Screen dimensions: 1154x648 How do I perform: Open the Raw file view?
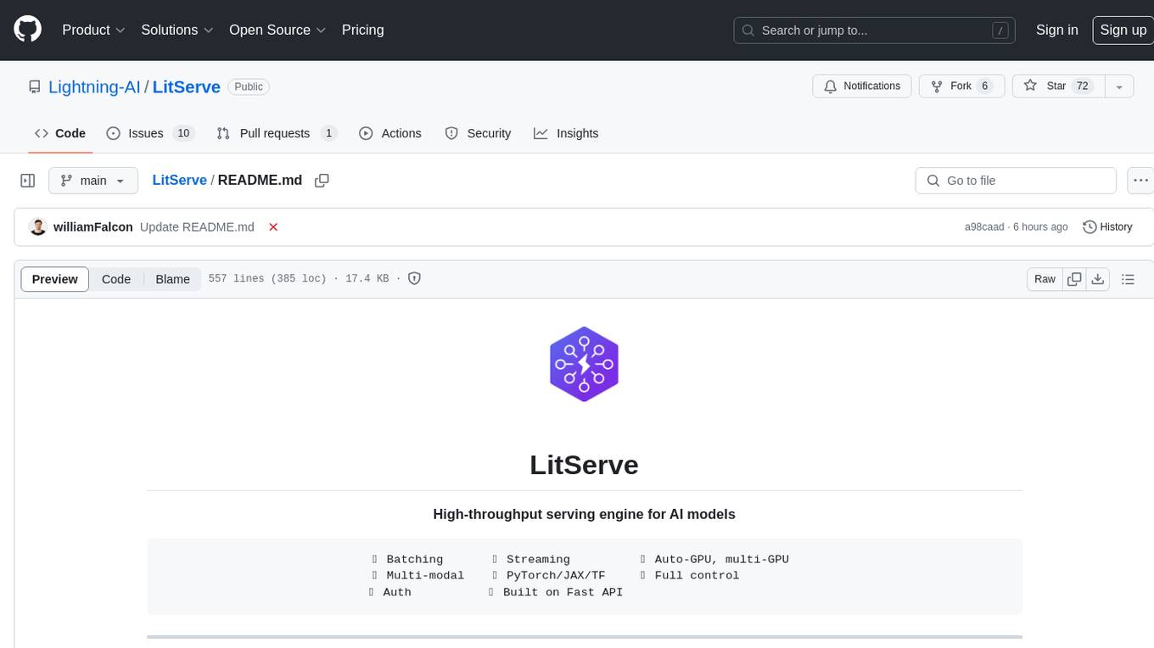coord(1045,279)
